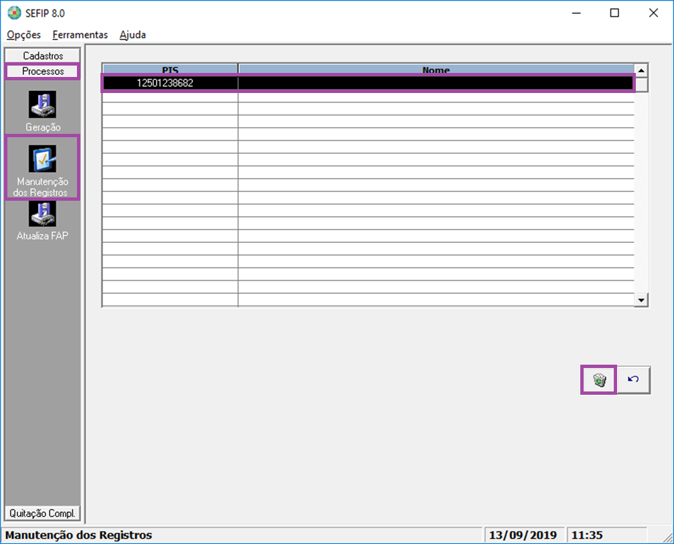This screenshot has height=544, width=674.
Task: Open the Opções menu
Action: (x=23, y=35)
